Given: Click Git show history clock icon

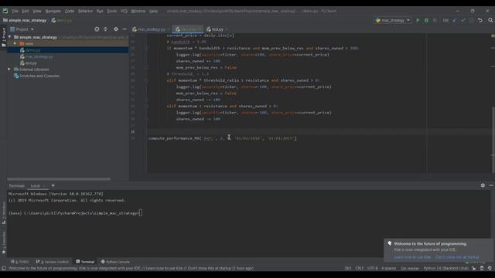Looking at the screenshot, I should click(471, 20).
